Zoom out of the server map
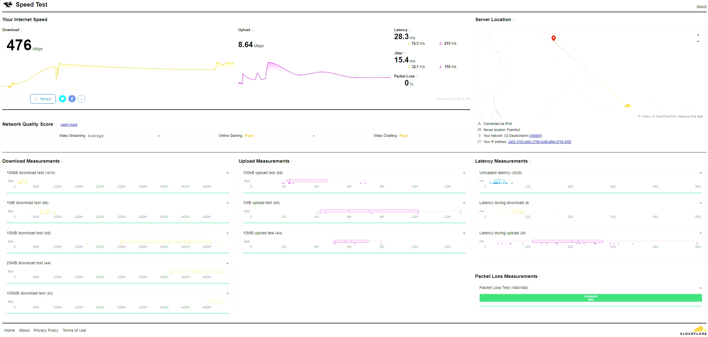This screenshot has width=708, height=337. pos(698,41)
